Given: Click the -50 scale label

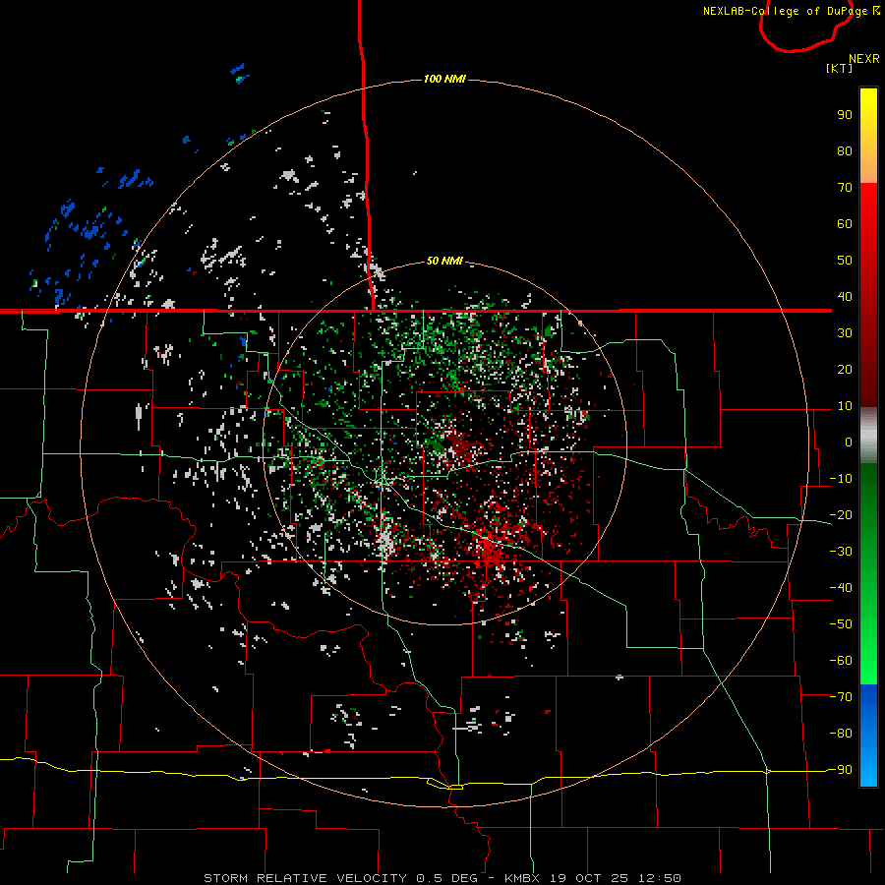Looking at the screenshot, I should 841,623.
